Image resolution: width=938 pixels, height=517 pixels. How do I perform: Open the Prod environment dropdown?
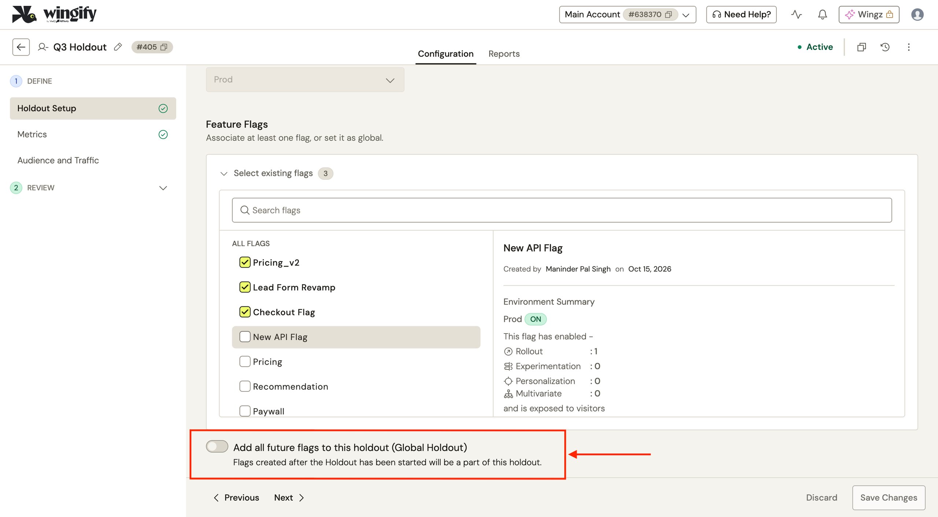(x=305, y=79)
